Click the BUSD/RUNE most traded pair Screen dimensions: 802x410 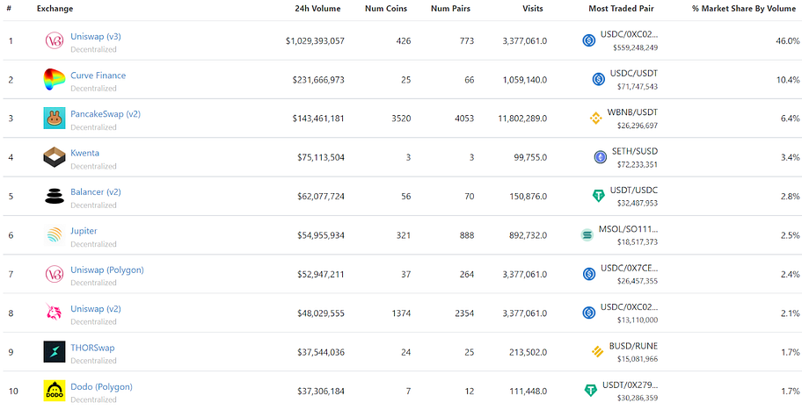[x=633, y=346]
